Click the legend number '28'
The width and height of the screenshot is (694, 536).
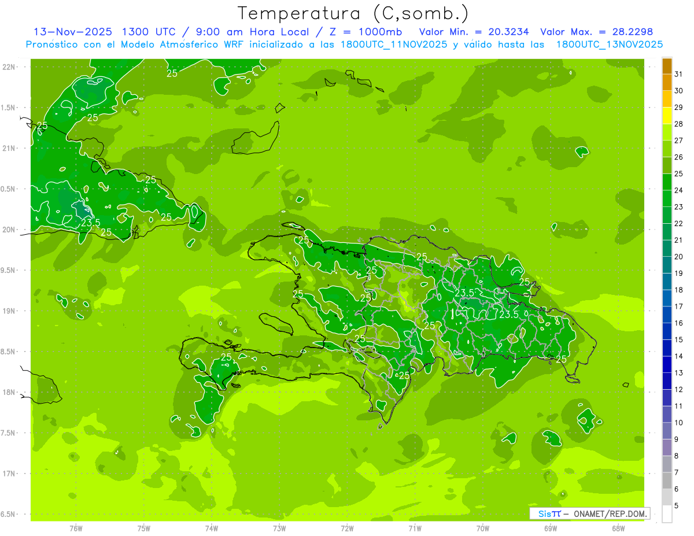click(679, 124)
